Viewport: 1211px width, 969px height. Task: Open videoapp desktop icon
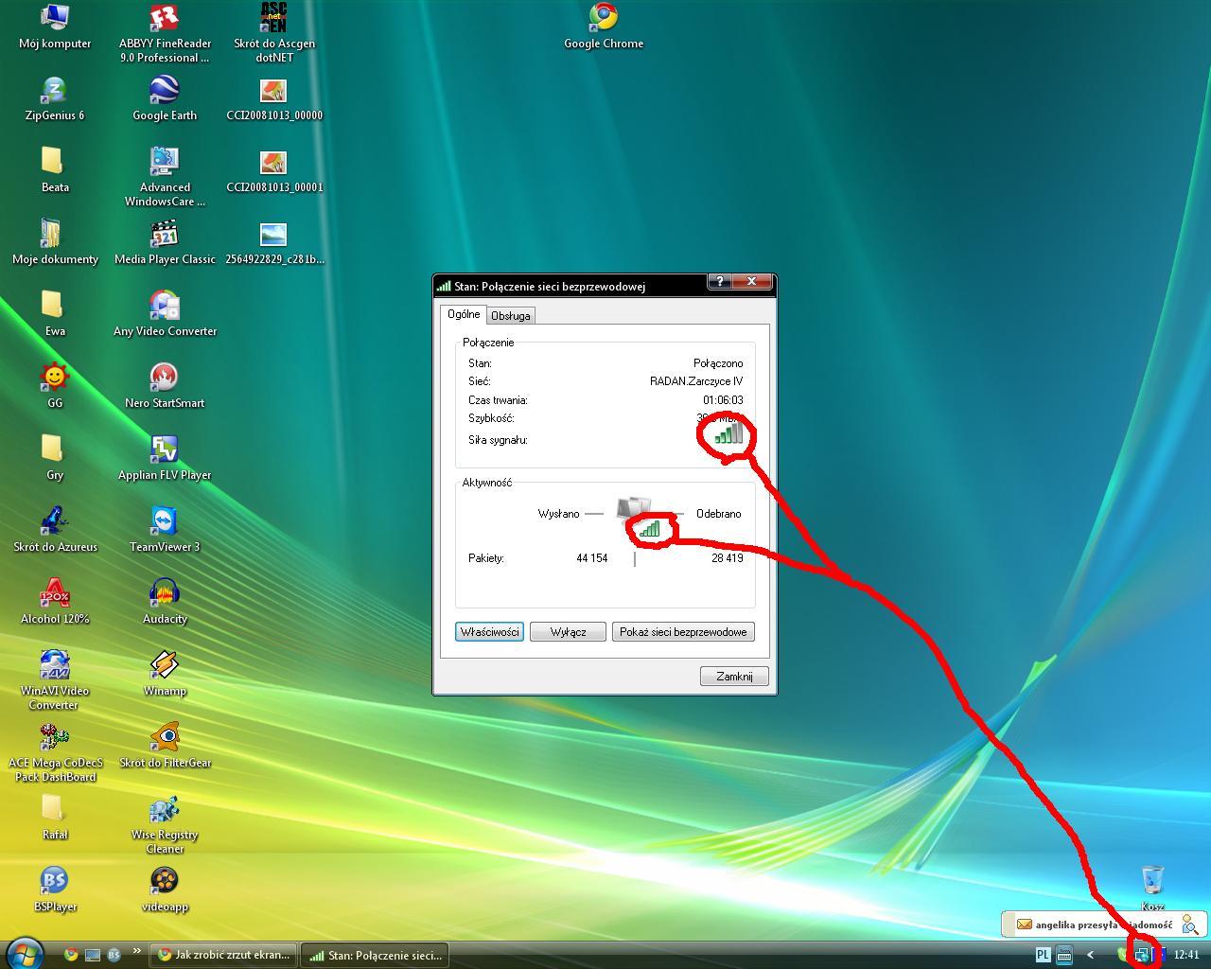165,890
